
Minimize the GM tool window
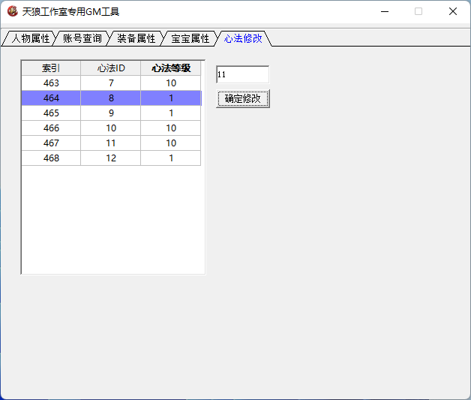coord(384,11)
